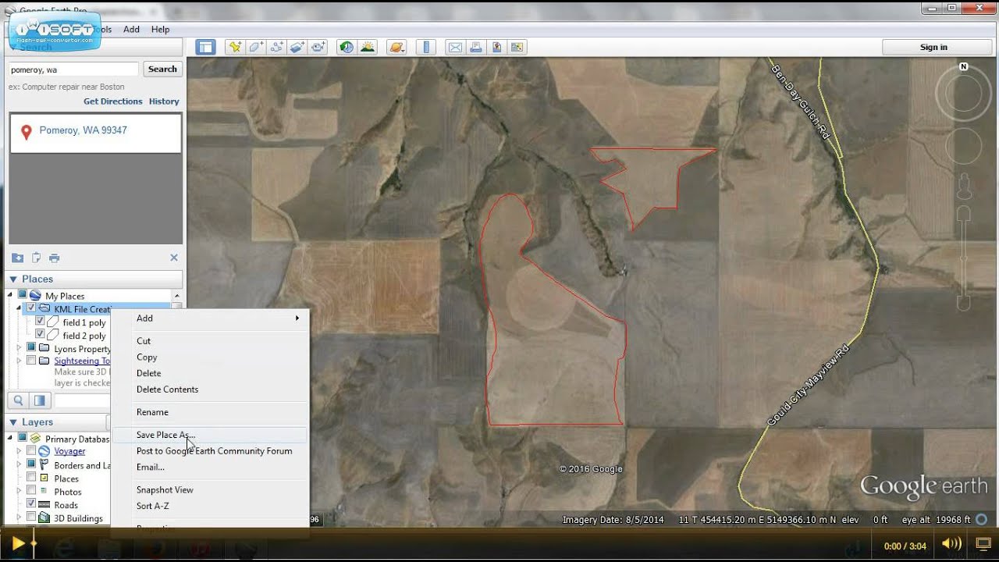The height and width of the screenshot is (562, 999).
Task: Check the Sightseeing Tour checkbox
Action: pos(31,361)
